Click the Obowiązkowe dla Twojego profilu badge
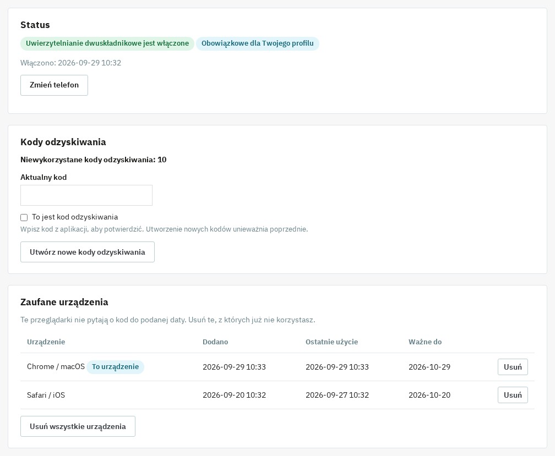The height and width of the screenshot is (456, 555). pos(257,43)
